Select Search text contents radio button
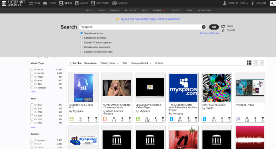 tap(81, 38)
